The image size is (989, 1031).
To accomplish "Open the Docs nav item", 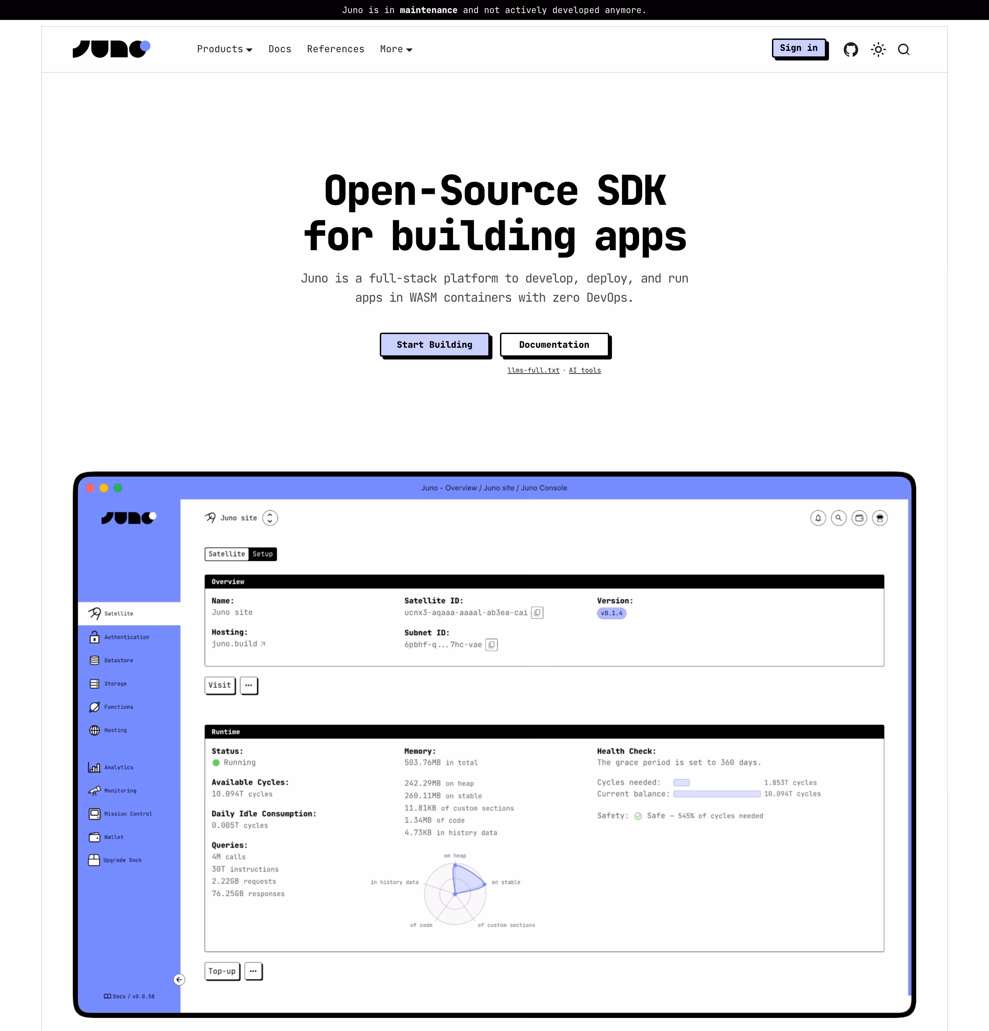I will [280, 49].
